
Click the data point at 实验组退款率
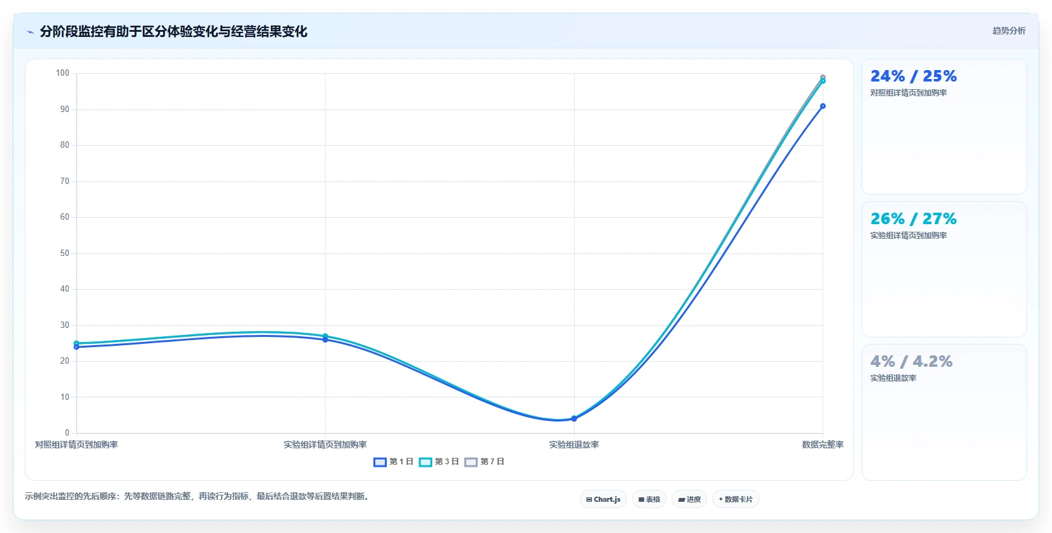click(x=574, y=418)
